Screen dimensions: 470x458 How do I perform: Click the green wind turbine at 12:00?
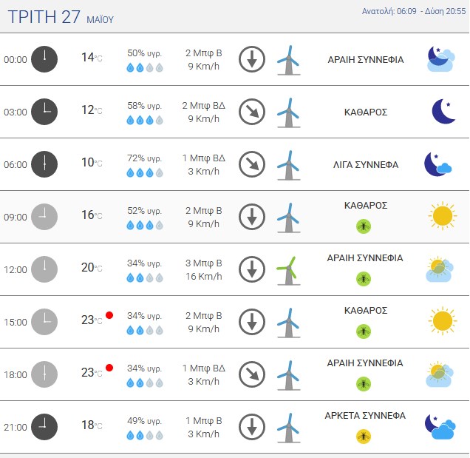coord(288,270)
